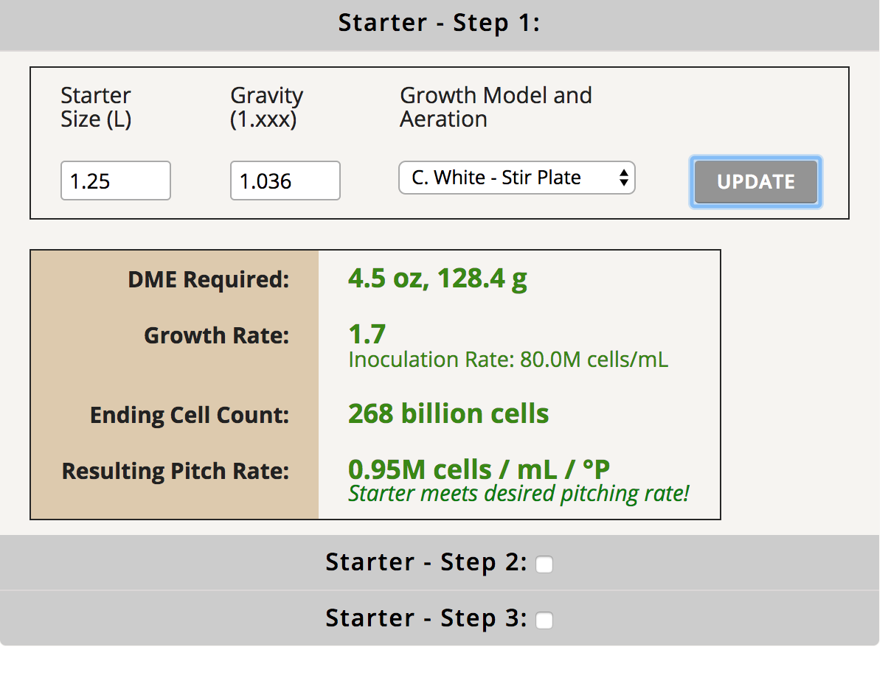Click the Inoculation Rate text
Image resolution: width=888 pixels, height=675 pixels.
click(x=508, y=360)
